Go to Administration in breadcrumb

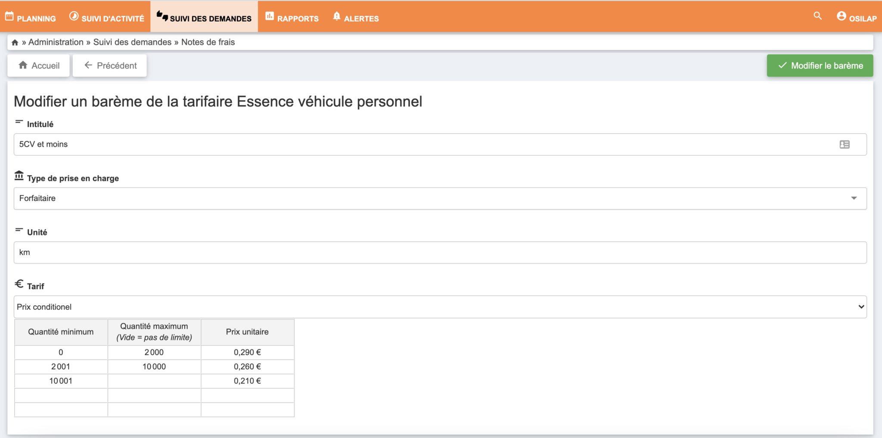point(56,42)
